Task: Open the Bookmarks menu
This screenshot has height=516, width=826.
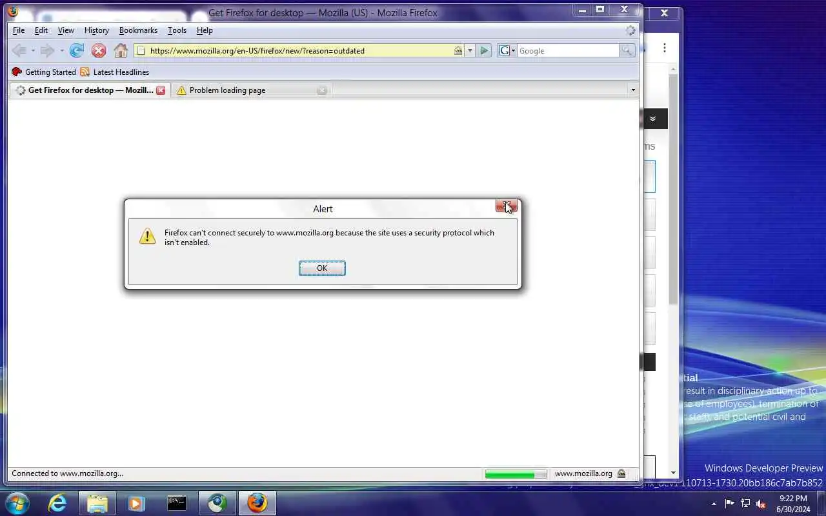Action: click(x=138, y=30)
